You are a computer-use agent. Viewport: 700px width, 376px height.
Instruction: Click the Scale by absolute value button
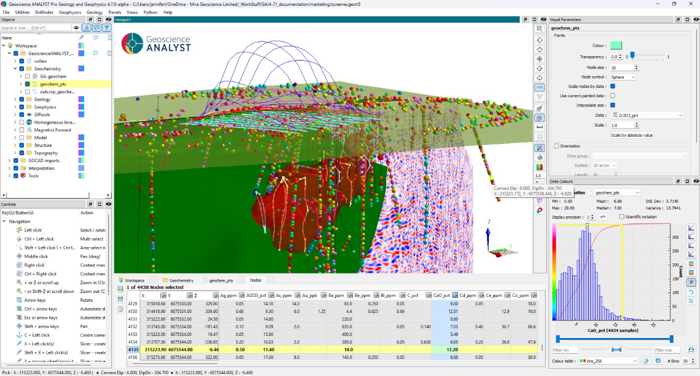coord(632,135)
